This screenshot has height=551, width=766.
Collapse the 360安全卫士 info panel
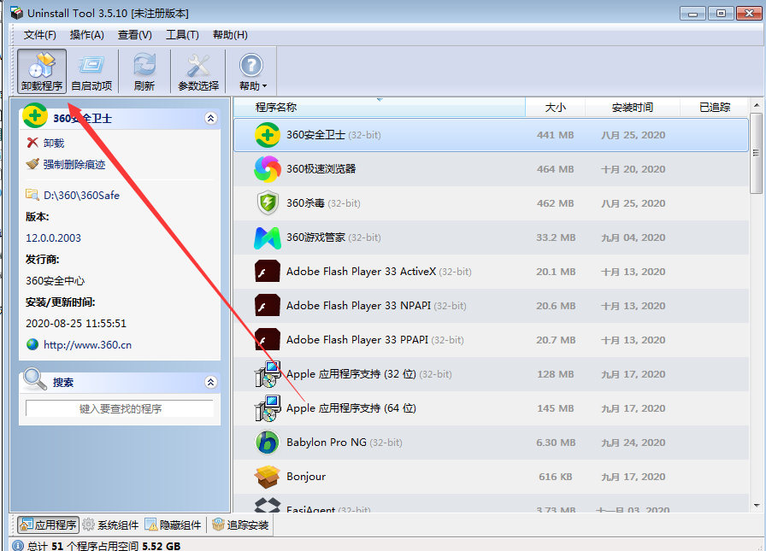point(211,118)
